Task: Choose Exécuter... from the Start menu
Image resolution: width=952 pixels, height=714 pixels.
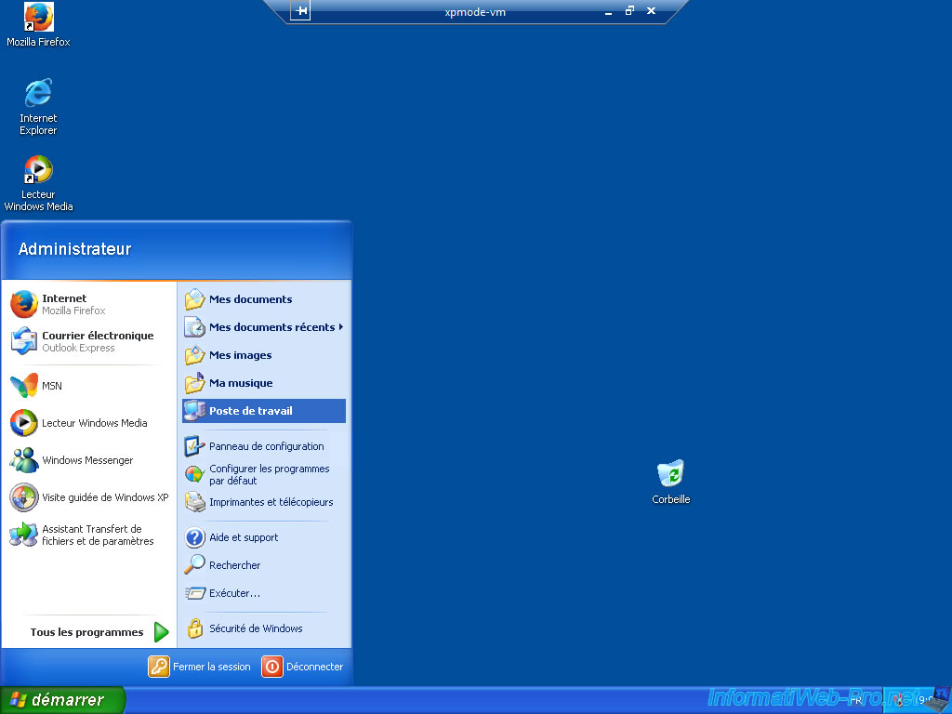Action: click(264, 593)
